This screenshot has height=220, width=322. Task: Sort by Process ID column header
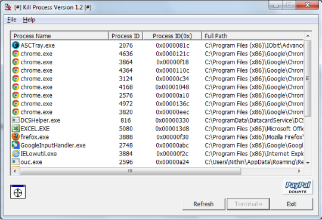coord(125,36)
